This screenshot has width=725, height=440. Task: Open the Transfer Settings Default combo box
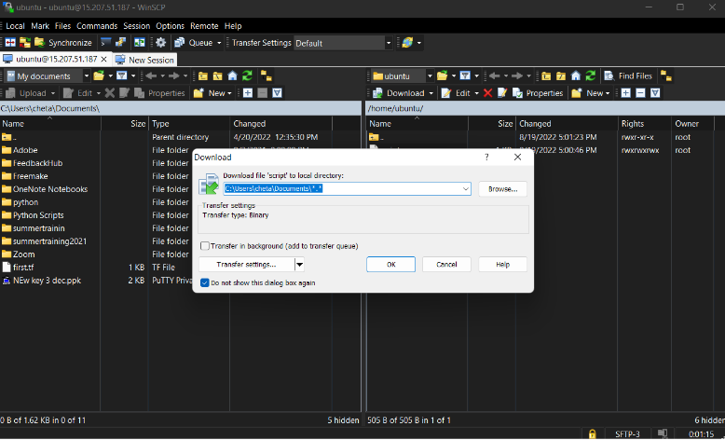coord(343,43)
